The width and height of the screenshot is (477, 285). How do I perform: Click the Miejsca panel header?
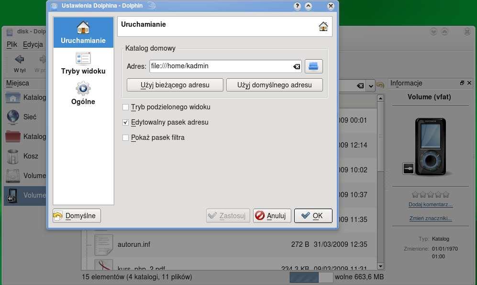point(25,83)
